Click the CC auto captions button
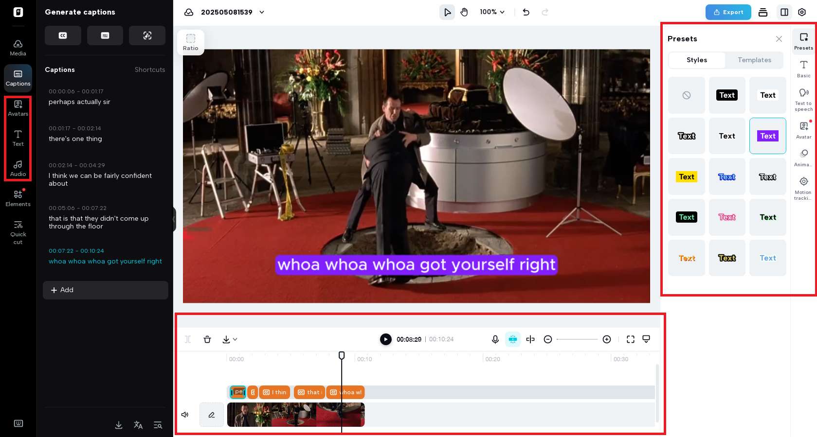Viewport: 817px width, 437px height. (63, 35)
